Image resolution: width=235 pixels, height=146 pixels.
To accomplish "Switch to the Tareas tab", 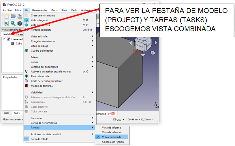I will 19,34.
